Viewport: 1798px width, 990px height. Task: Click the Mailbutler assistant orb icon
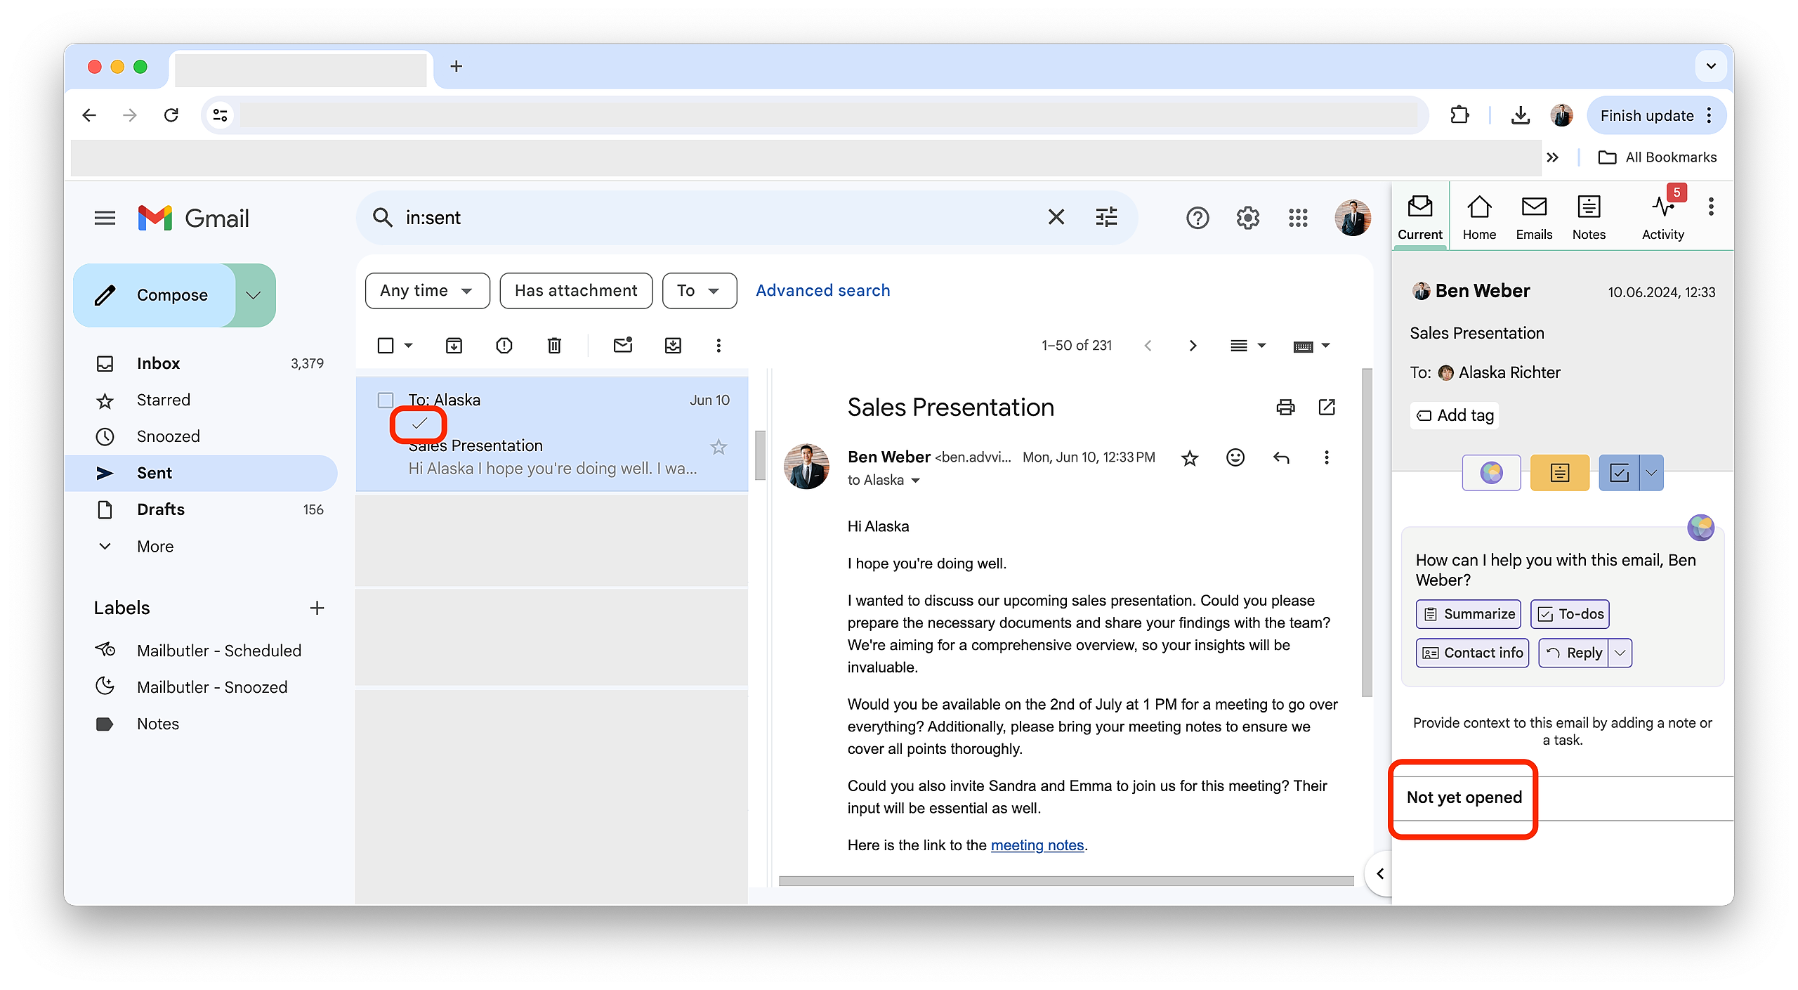pos(1491,473)
